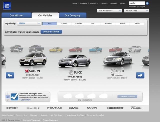This screenshot has height=122, width=160.
Task: Select the Cadillac brand filter
Action: point(64,23)
